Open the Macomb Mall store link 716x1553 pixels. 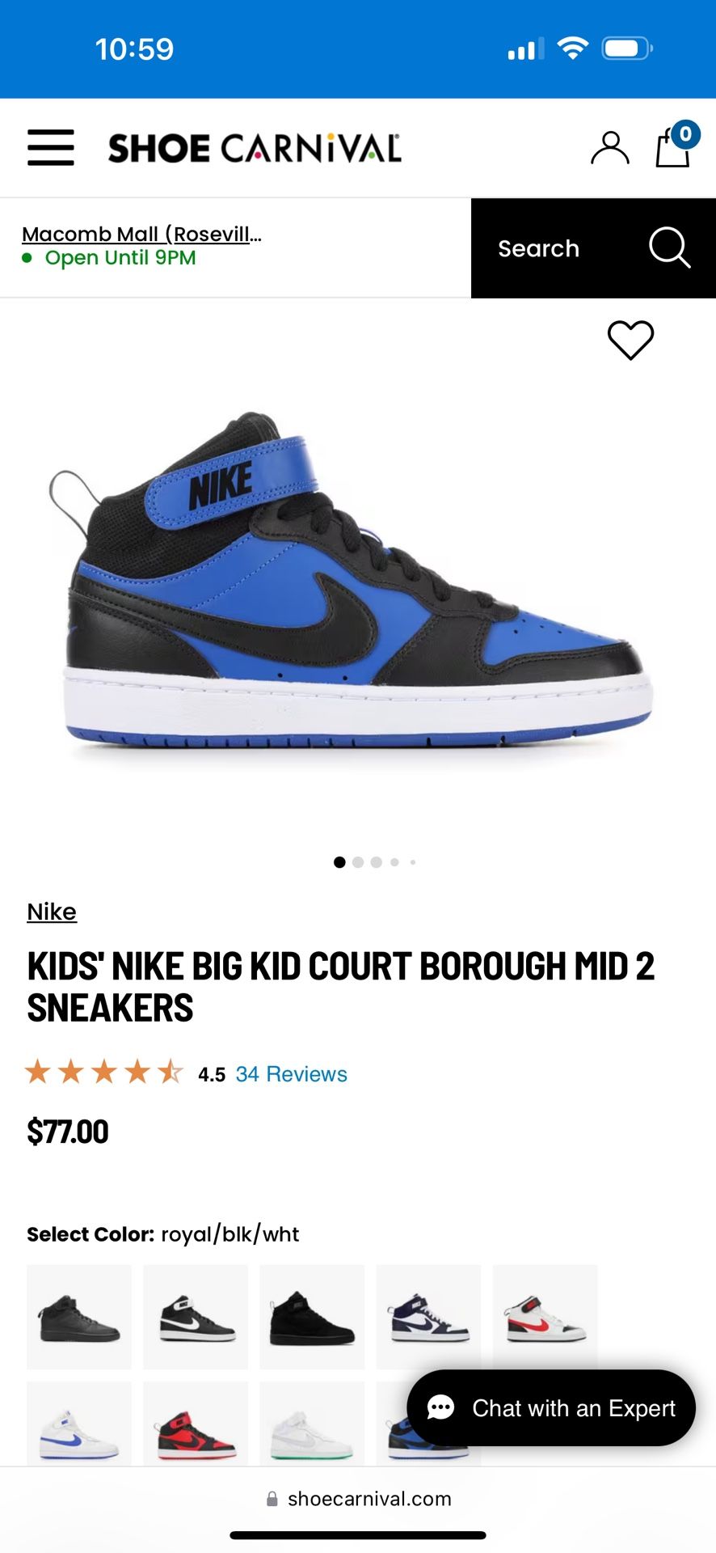pos(141,234)
